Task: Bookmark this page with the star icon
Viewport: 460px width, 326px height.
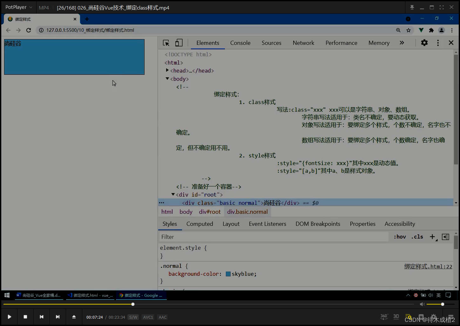Action: (409, 30)
